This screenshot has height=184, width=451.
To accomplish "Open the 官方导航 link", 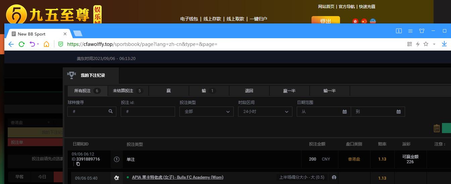I will (347, 7).
